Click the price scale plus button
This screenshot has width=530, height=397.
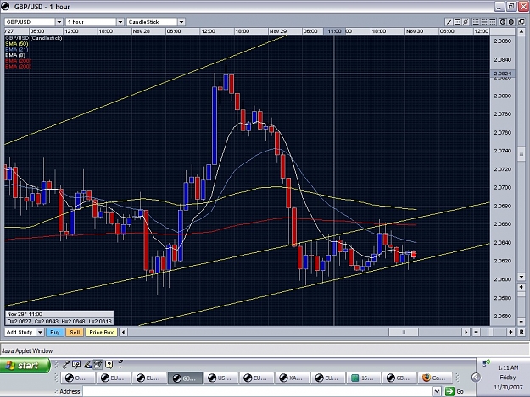click(x=522, y=287)
